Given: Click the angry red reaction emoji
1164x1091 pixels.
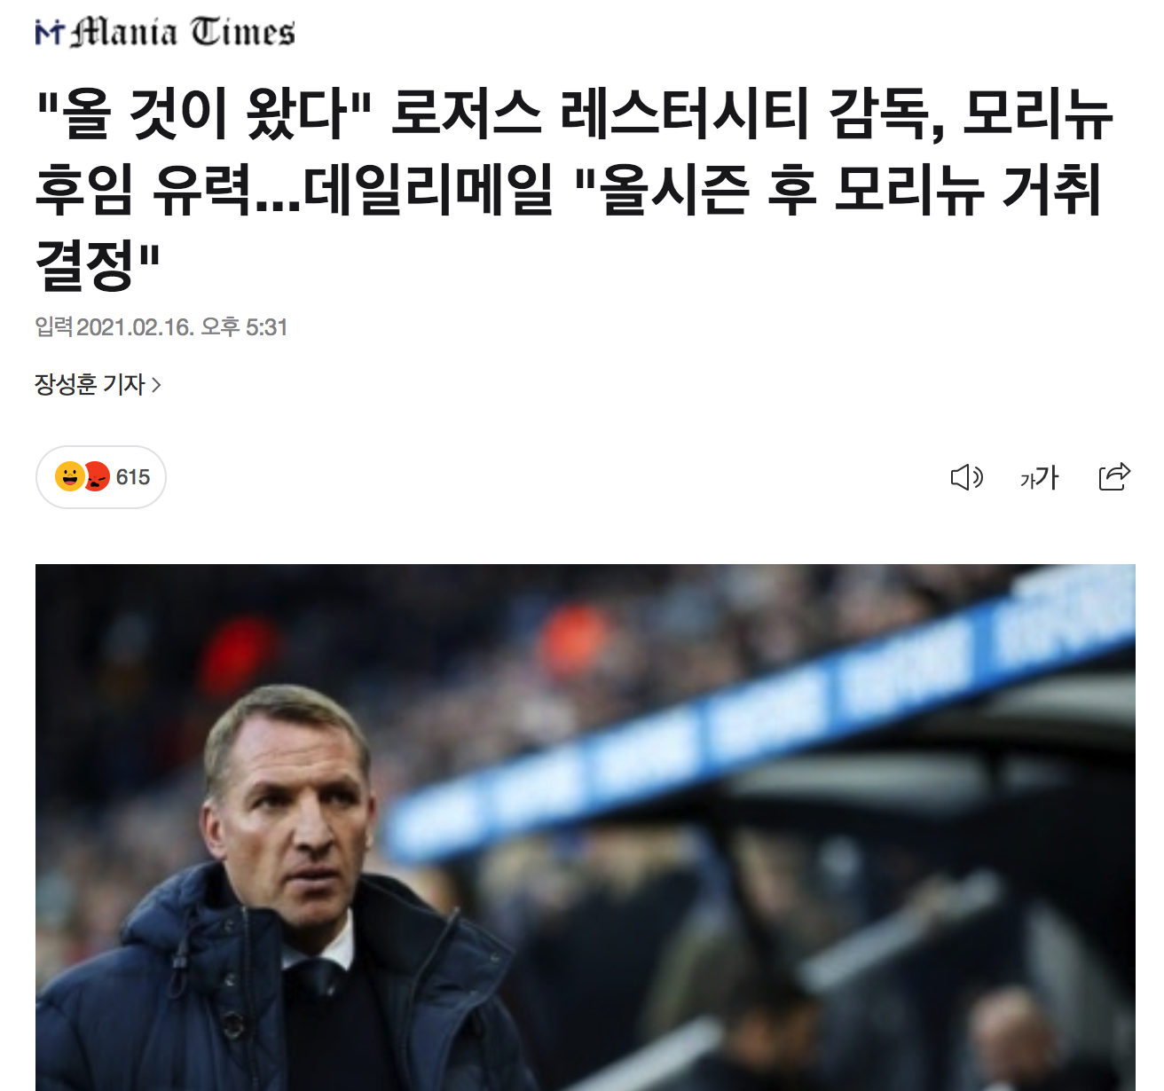Looking at the screenshot, I should pyautogui.click(x=96, y=476).
